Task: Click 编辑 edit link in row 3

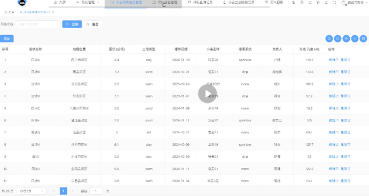Action: click(x=333, y=84)
